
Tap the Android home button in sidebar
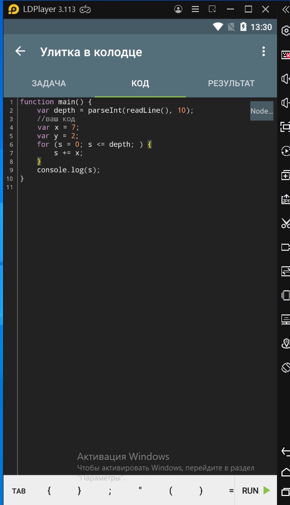pos(285,472)
